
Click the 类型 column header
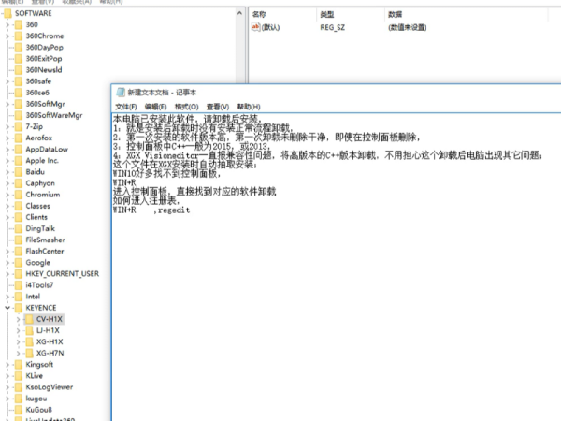click(327, 15)
